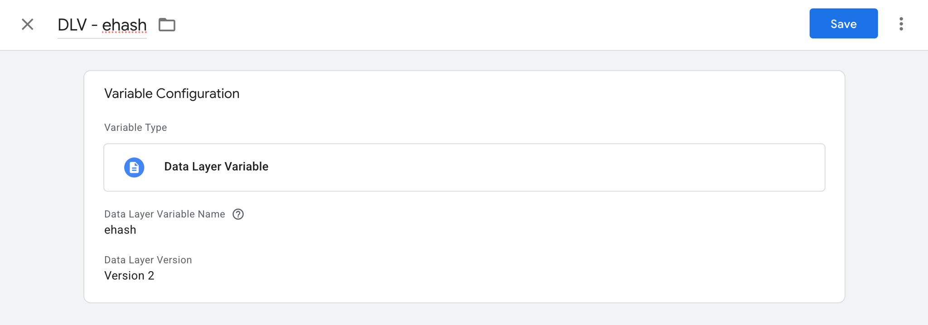The image size is (928, 325).
Task: Open the three-dot more actions menu
Action: (x=901, y=24)
